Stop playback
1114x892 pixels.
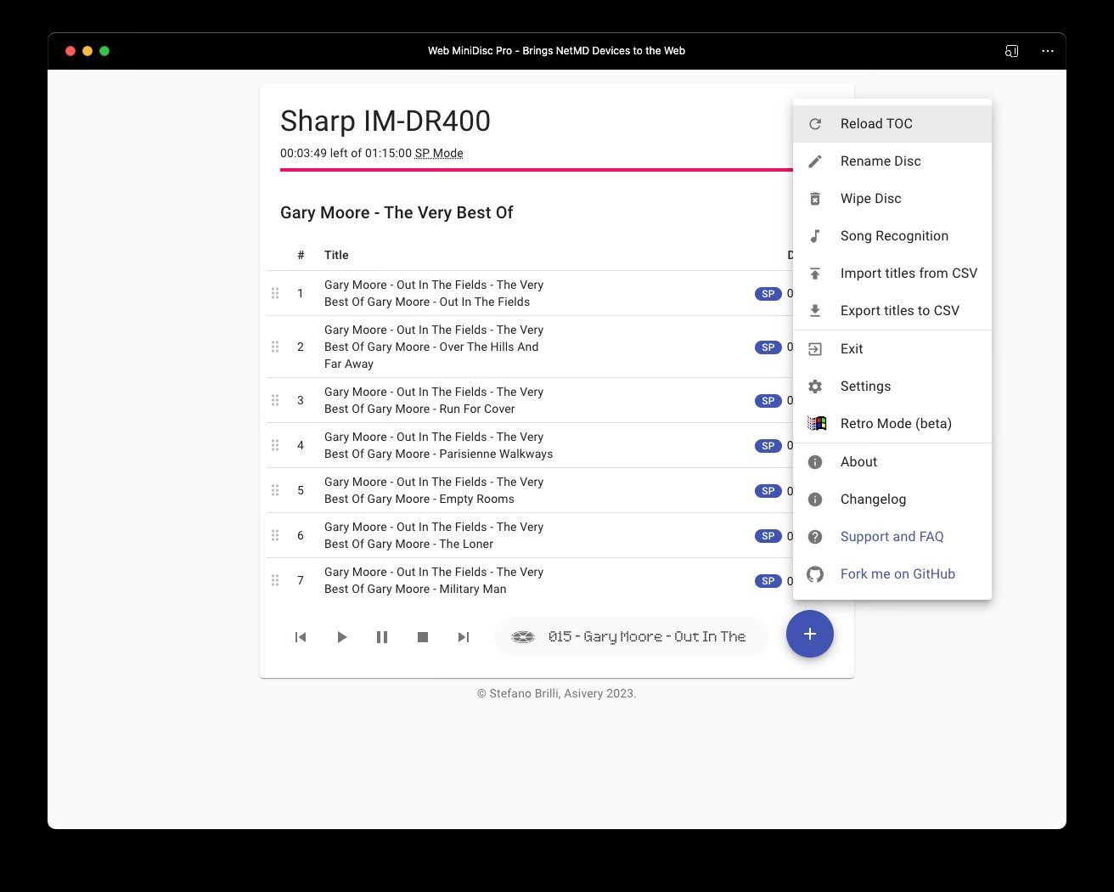click(423, 637)
